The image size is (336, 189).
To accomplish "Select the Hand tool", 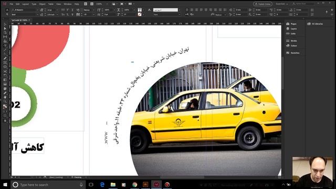I will pos(5,97).
